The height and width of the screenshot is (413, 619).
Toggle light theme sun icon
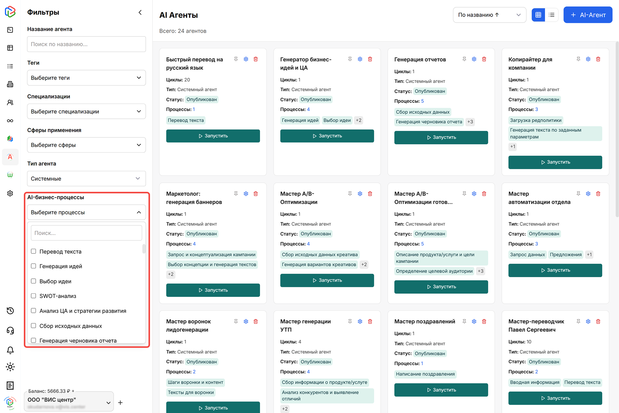(x=10, y=366)
